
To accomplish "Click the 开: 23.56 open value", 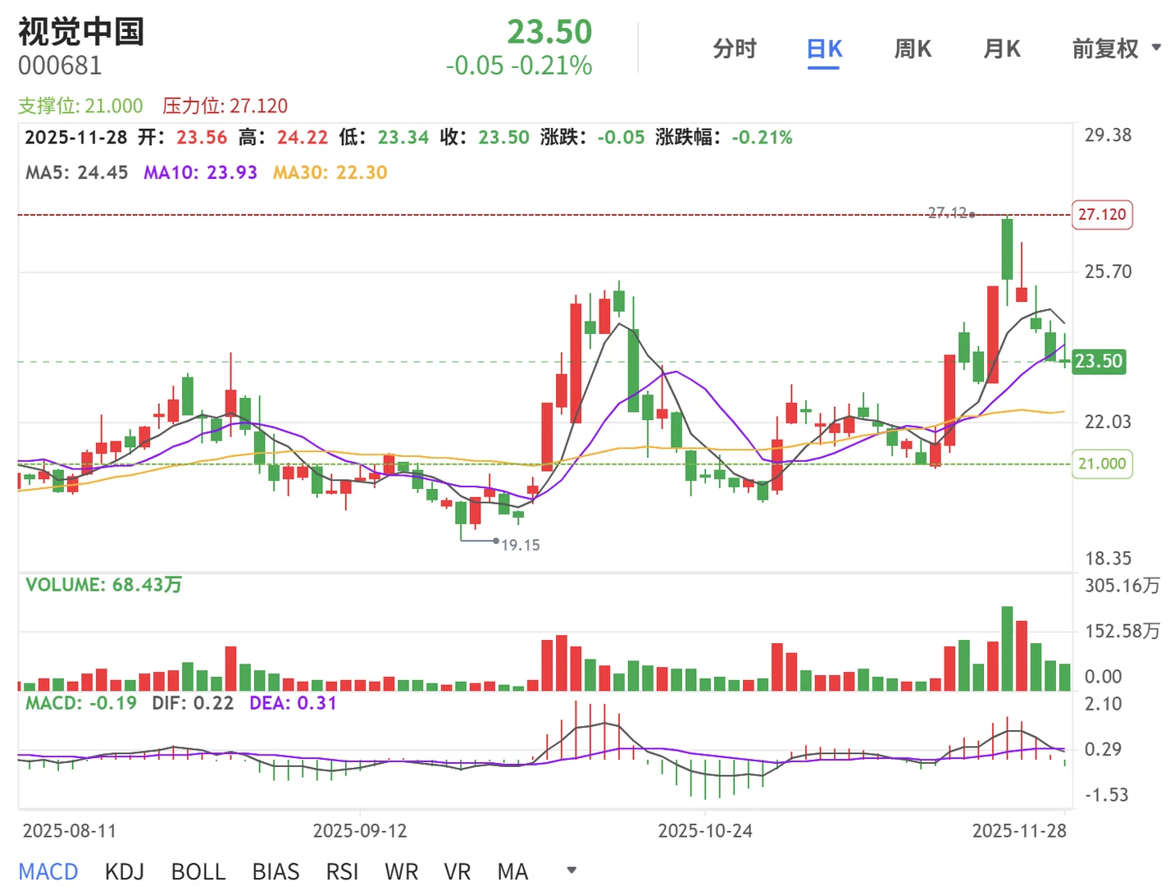I will pos(182,137).
